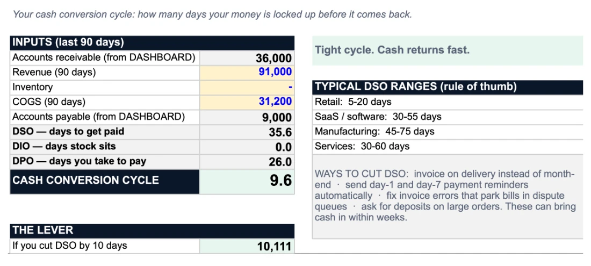The height and width of the screenshot is (266, 591).
Task: Select the Inventory value cell showing a dash
Action: pyautogui.click(x=247, y=87)
